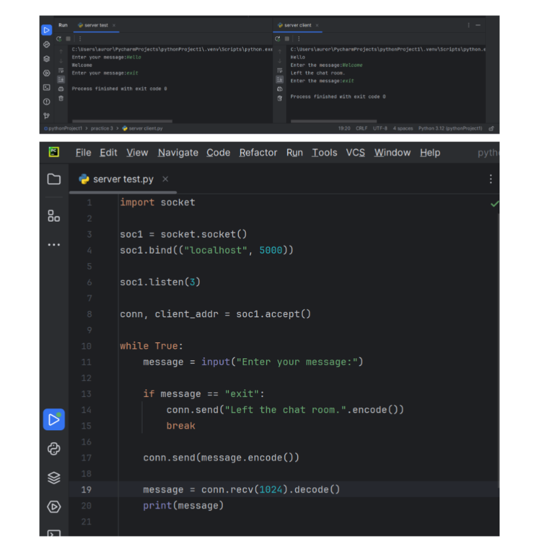Click the editor vertical scrollbar
The height and width of the screenshot is (552, 533).
pos(498,351)
